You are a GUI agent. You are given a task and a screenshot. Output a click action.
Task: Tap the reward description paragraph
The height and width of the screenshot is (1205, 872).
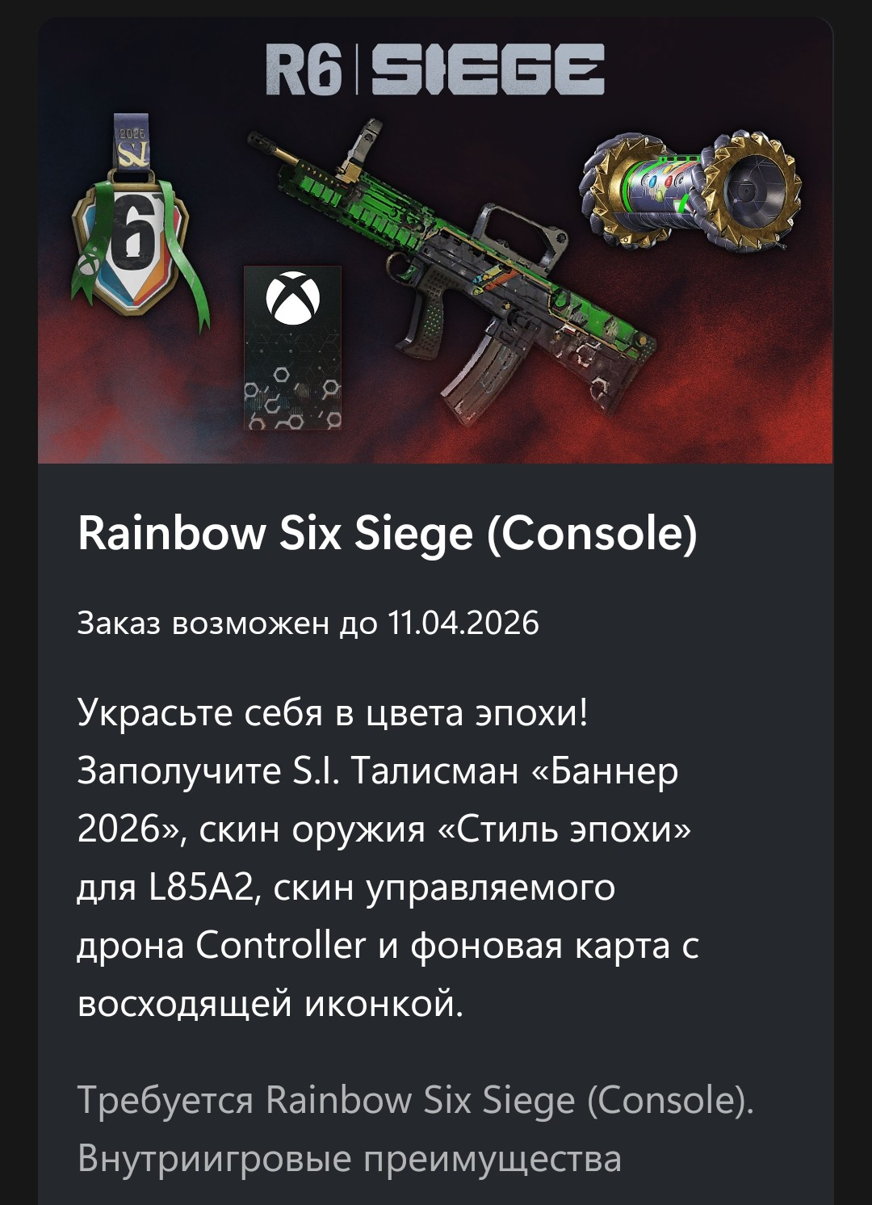pyautogui.click(x=388, y=858)
